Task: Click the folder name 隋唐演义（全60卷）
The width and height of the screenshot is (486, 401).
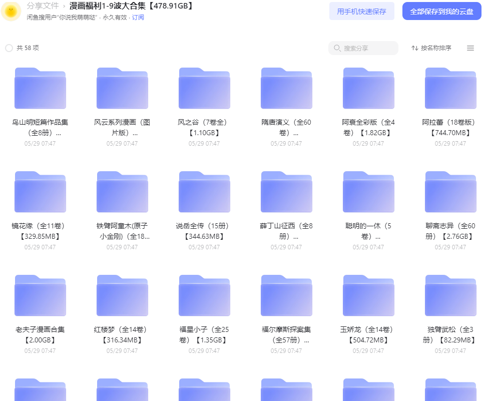Action: 286,128
